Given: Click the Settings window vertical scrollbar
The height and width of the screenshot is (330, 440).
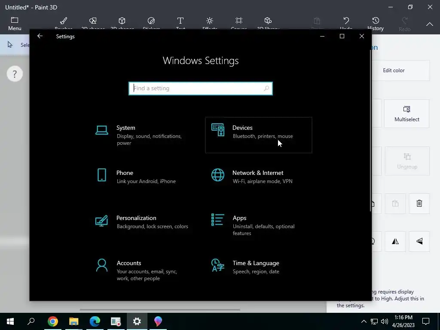Looking at the screenshot, I should (371, 131).
